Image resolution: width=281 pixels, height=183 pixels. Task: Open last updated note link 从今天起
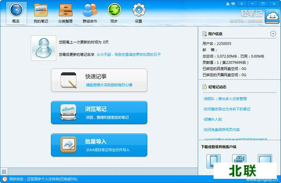click(129, 54)
